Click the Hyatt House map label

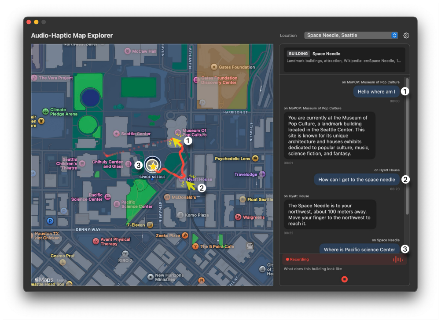pyautogui.click(x=199, y=179)
